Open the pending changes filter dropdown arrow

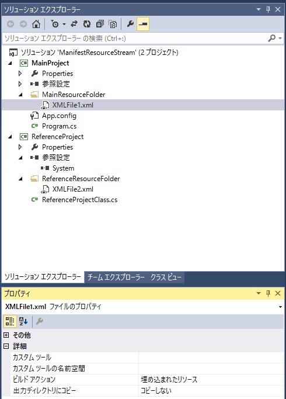(x=64, y=24)
